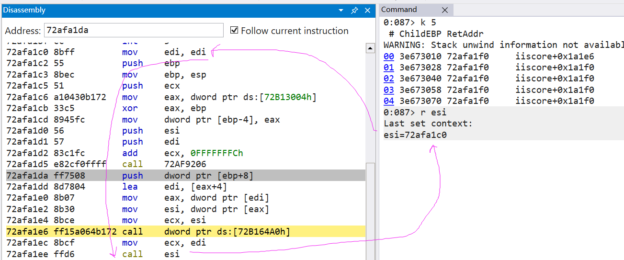Click the iiscore+0x1a1e6 symbol in frame 00

[555, 57]
